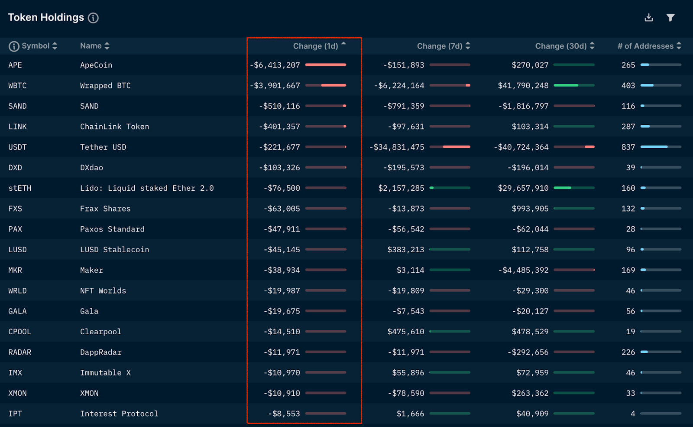
Task: Click the USDT 7d change red bar
Action: pos(457,147)
